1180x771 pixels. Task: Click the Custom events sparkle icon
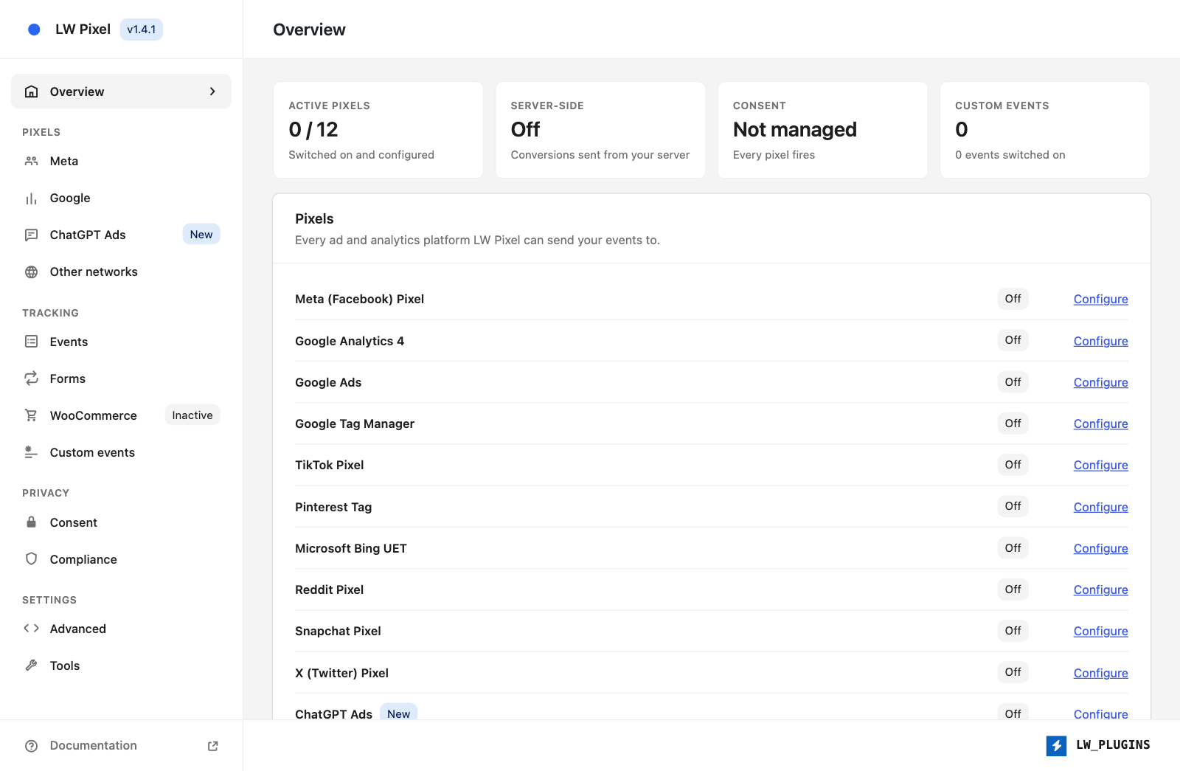pos(31,452)
